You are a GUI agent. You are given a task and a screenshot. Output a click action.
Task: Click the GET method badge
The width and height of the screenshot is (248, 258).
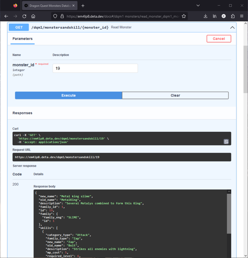tap(18, 27)
